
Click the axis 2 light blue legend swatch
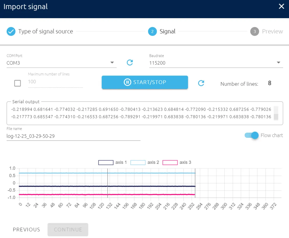pos(138,162)
